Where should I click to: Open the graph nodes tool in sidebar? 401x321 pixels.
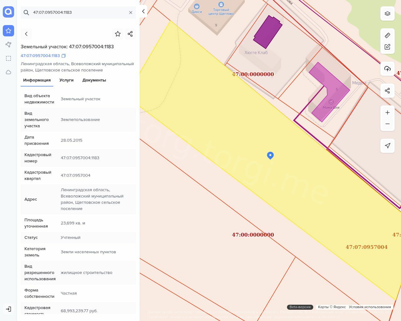tap(8, 45)
